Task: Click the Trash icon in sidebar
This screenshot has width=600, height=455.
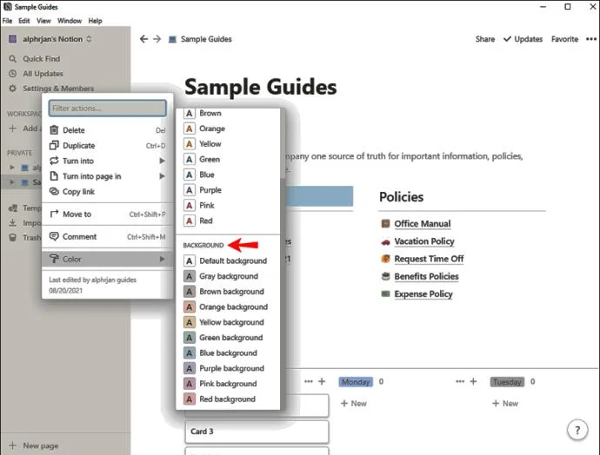Action: pos(13,238)
